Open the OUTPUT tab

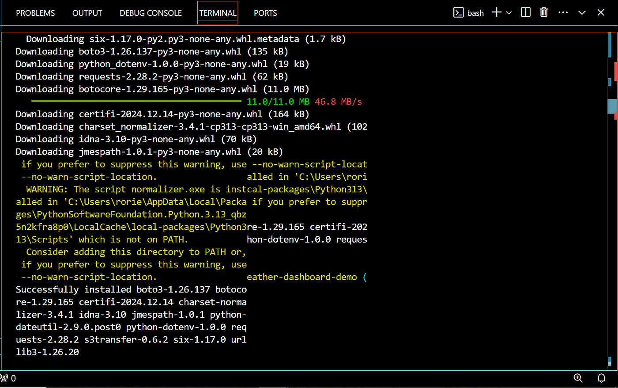87,13
